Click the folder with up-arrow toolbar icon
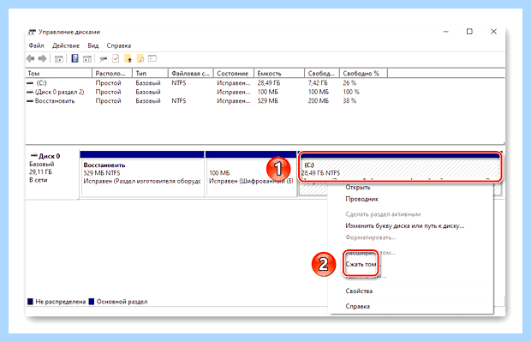The width and height of the screenshot is (531, 342). click(128, 58)
